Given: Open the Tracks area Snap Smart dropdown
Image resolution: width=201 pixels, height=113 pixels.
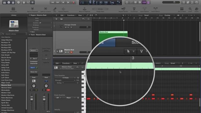Looking at the screenshot, I should [x=151, y=15].
